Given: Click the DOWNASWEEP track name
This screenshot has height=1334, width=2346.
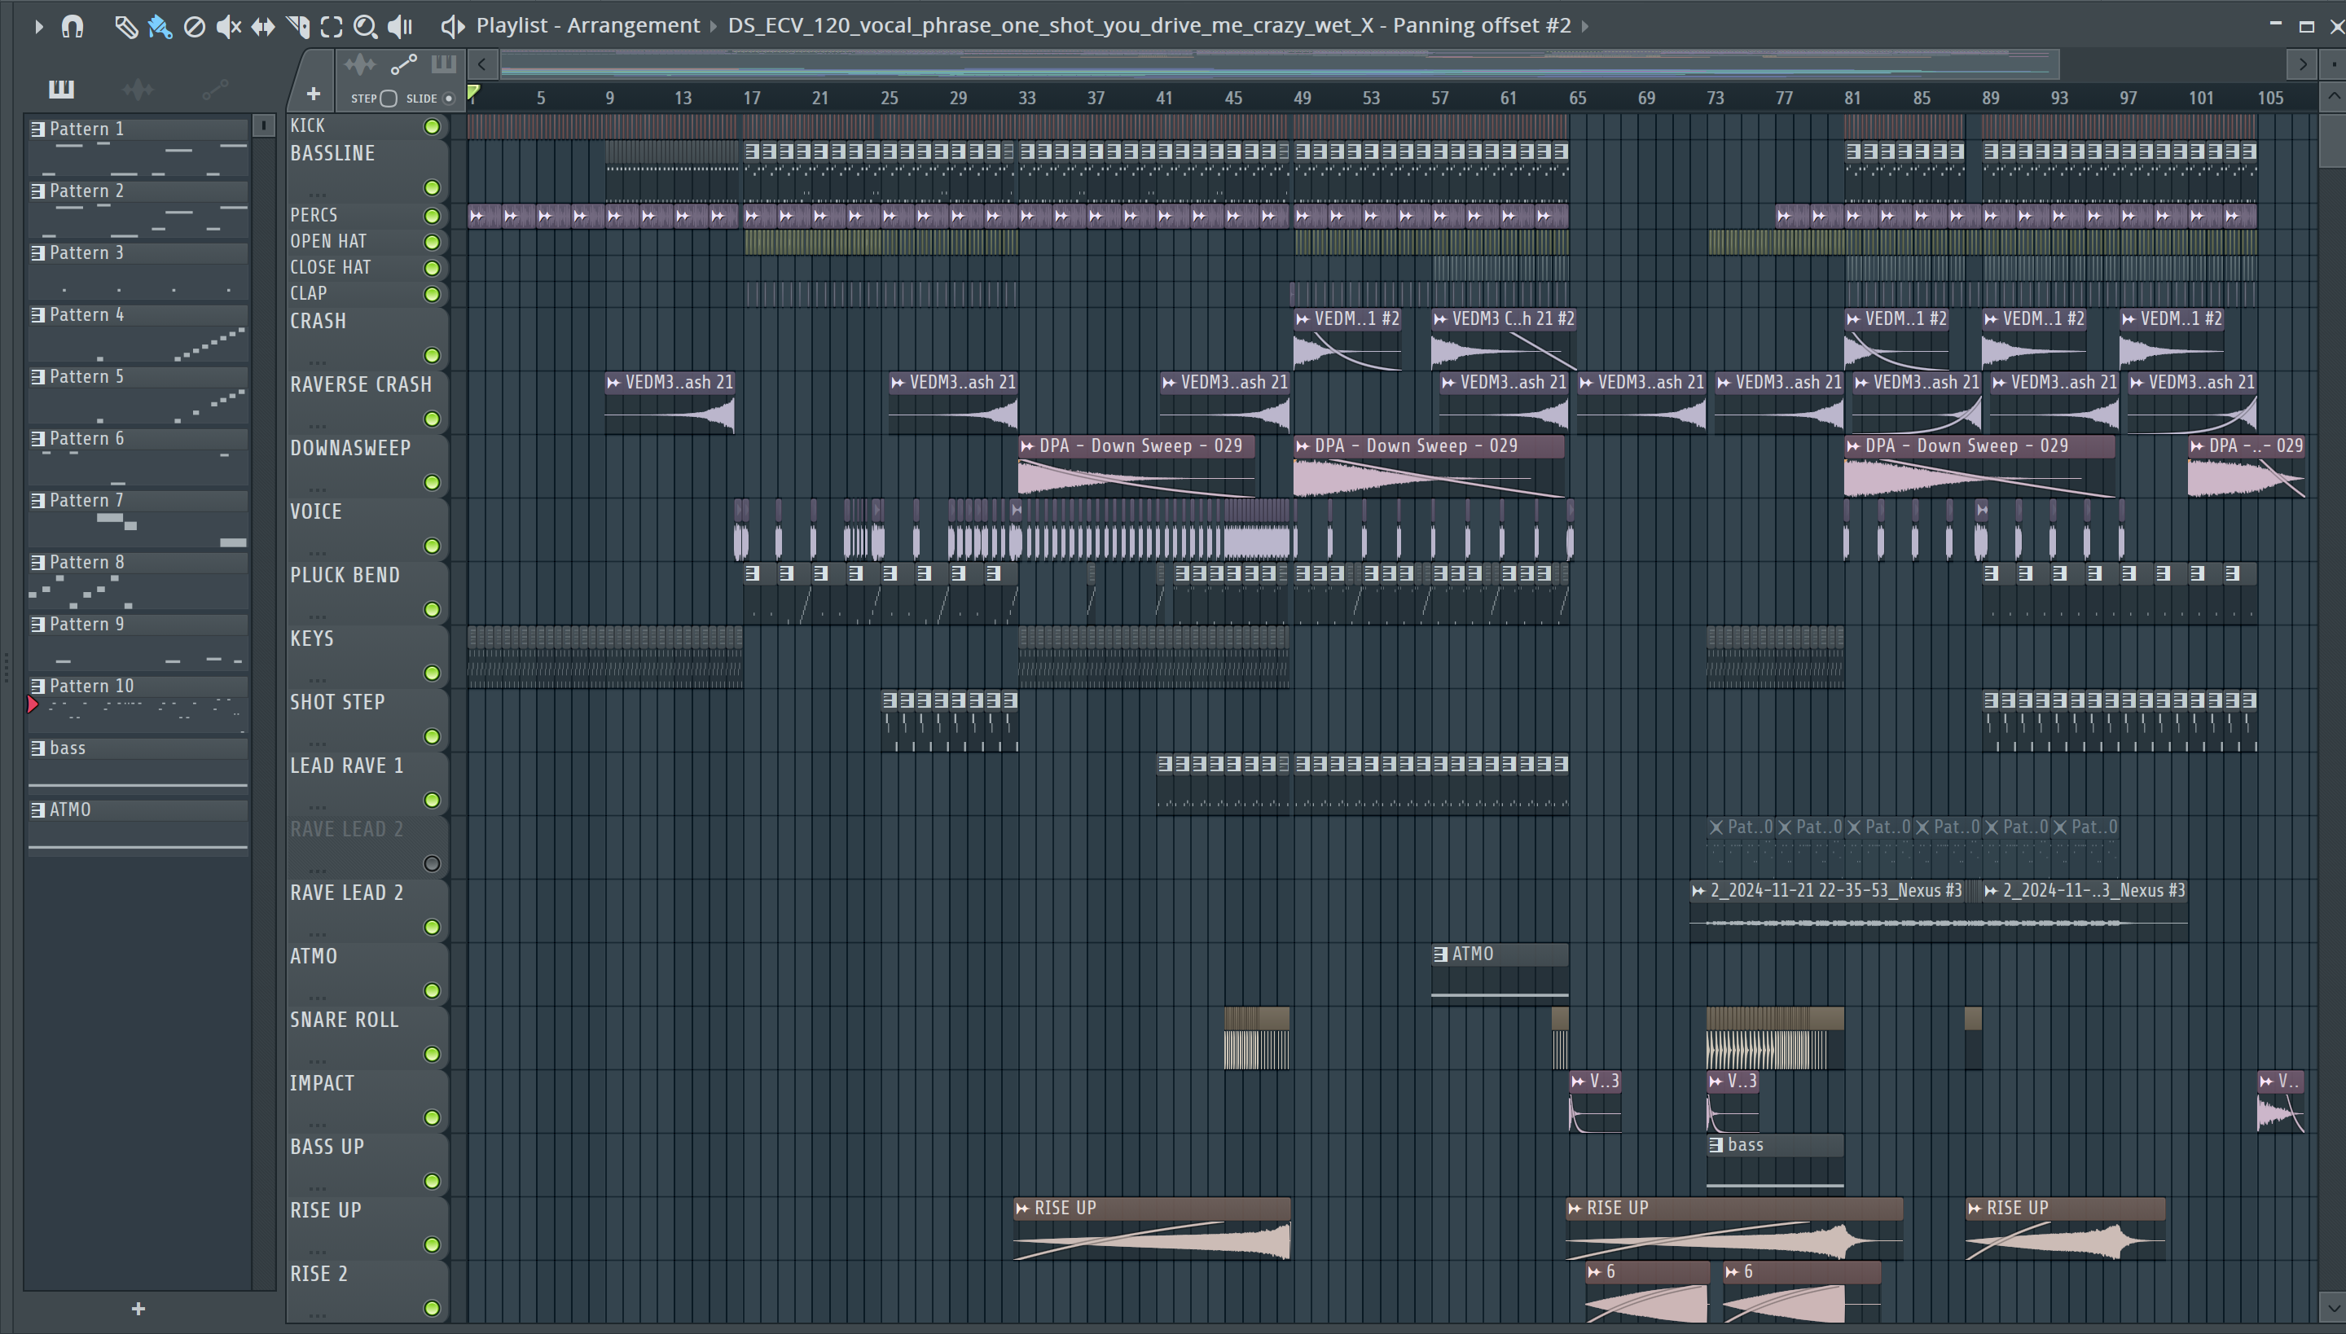Looking at the screenshot, I should click(x=350, y=448).
